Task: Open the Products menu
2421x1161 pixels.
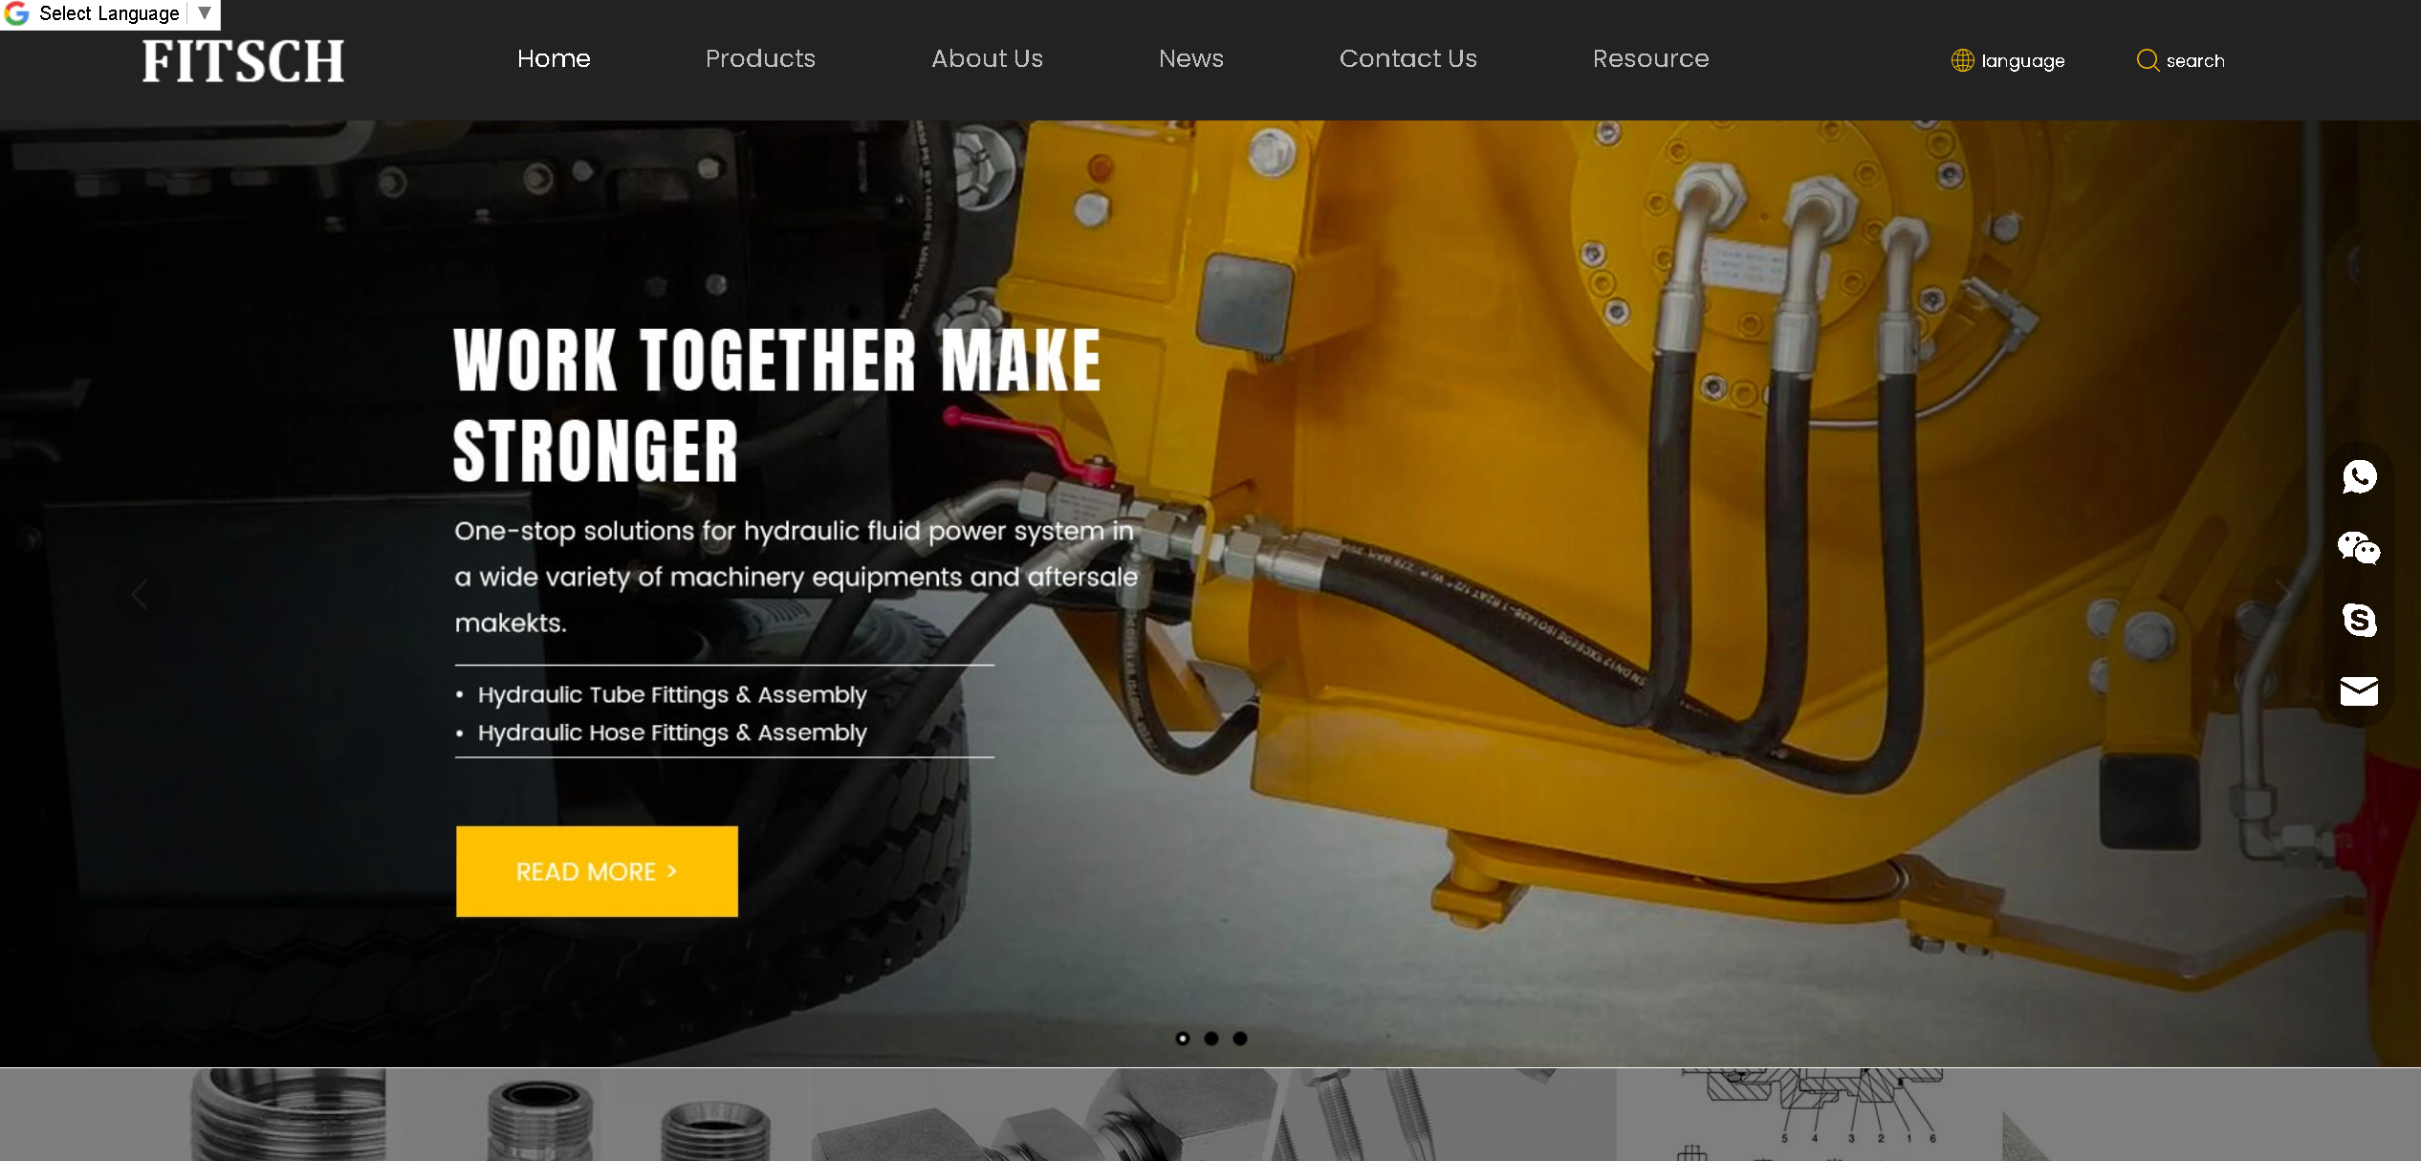Action: coord(760,58)
